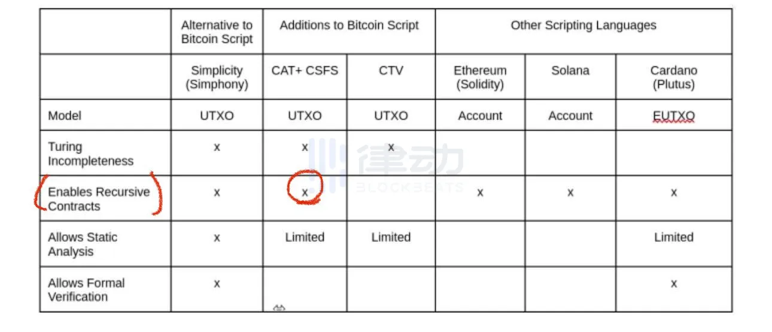Select the "Ethereum (Solidity)" column heading
The width and height of the screenshot is (772, 332).
tap(480, 78)
